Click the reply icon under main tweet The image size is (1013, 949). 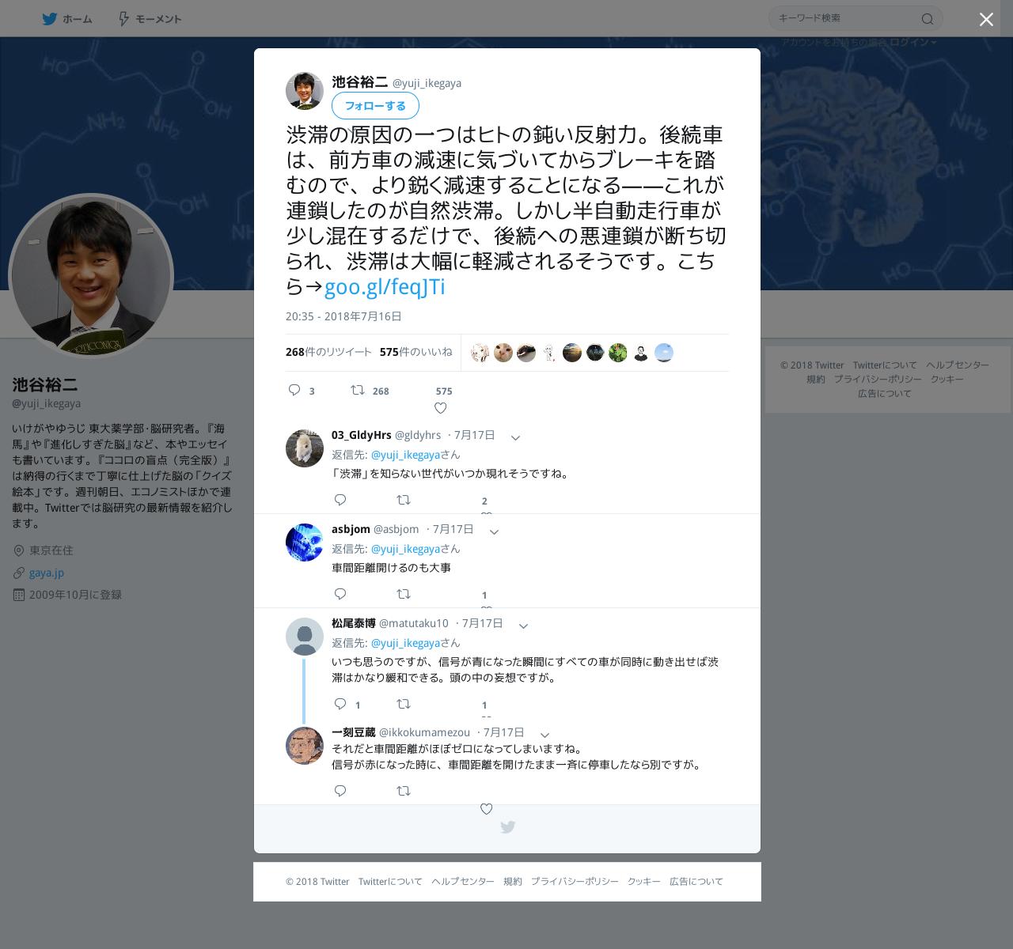pos(294,390)
